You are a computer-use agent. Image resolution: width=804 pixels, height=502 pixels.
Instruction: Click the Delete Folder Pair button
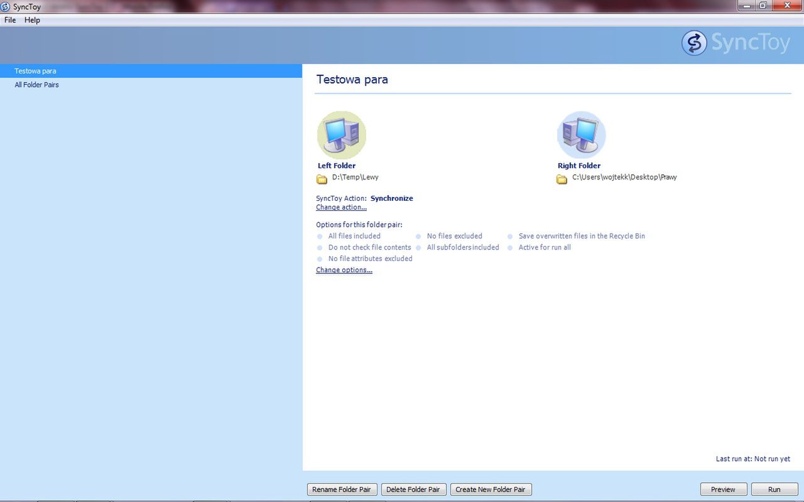413,489
